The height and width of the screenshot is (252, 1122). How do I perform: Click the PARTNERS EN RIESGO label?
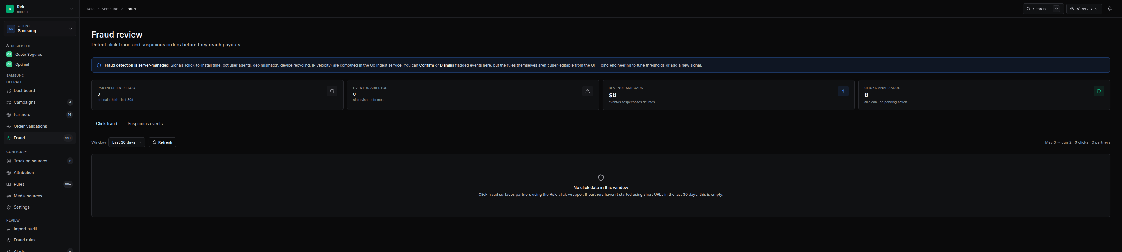pos(116,88)
